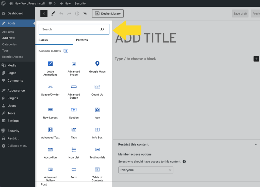
Task: Click the Save draft button
Action: pos(240,14)
